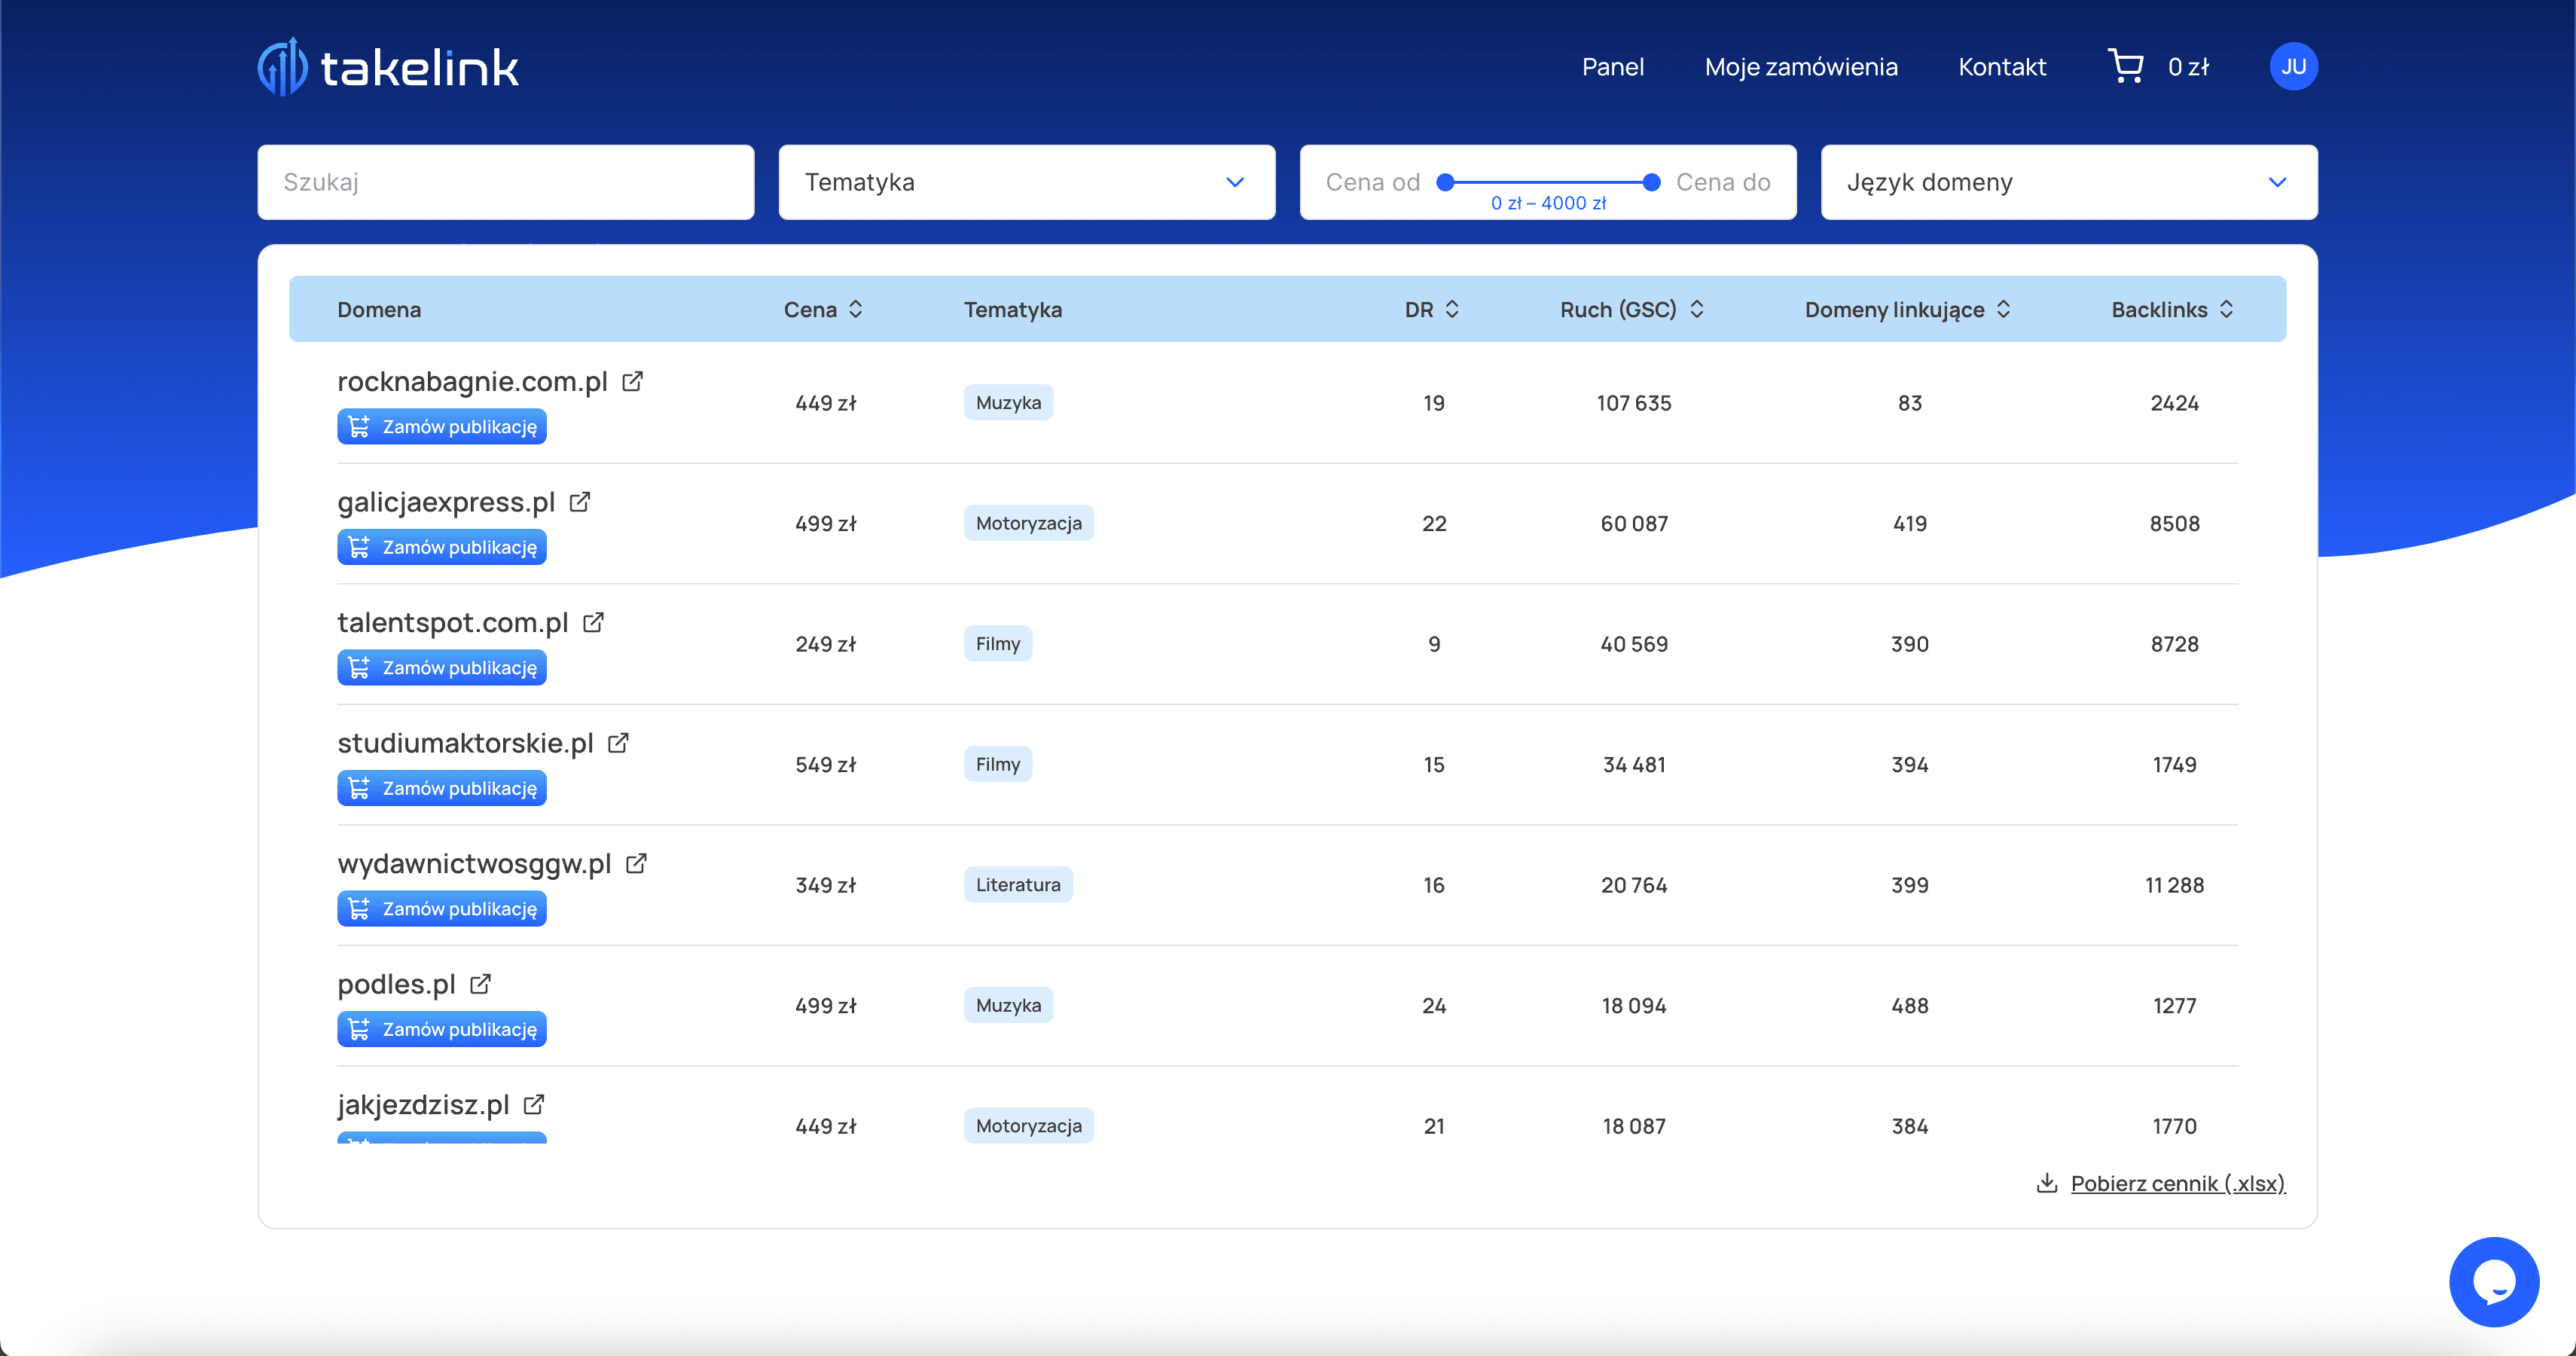Open domain jakjezdzisz.pl
This screenshot has width=2576, height=1356.
[423, 1104]
